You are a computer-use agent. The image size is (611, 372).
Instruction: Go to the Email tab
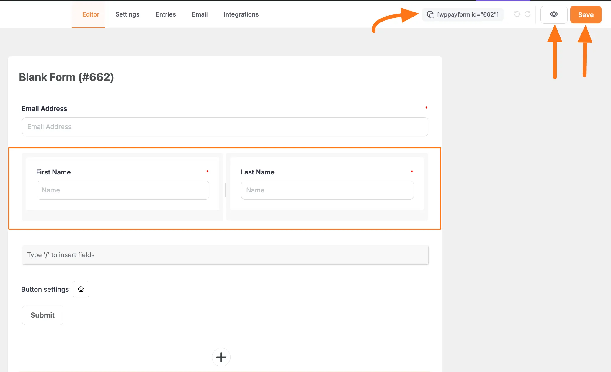[200, 14]
